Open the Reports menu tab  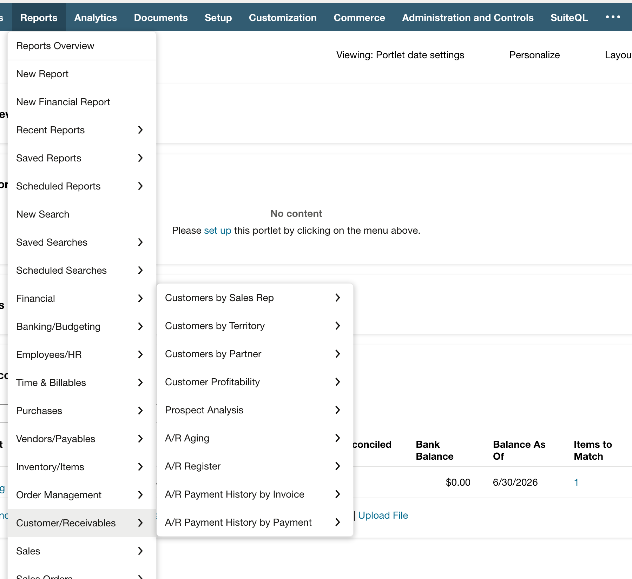[x=39, y=18]
